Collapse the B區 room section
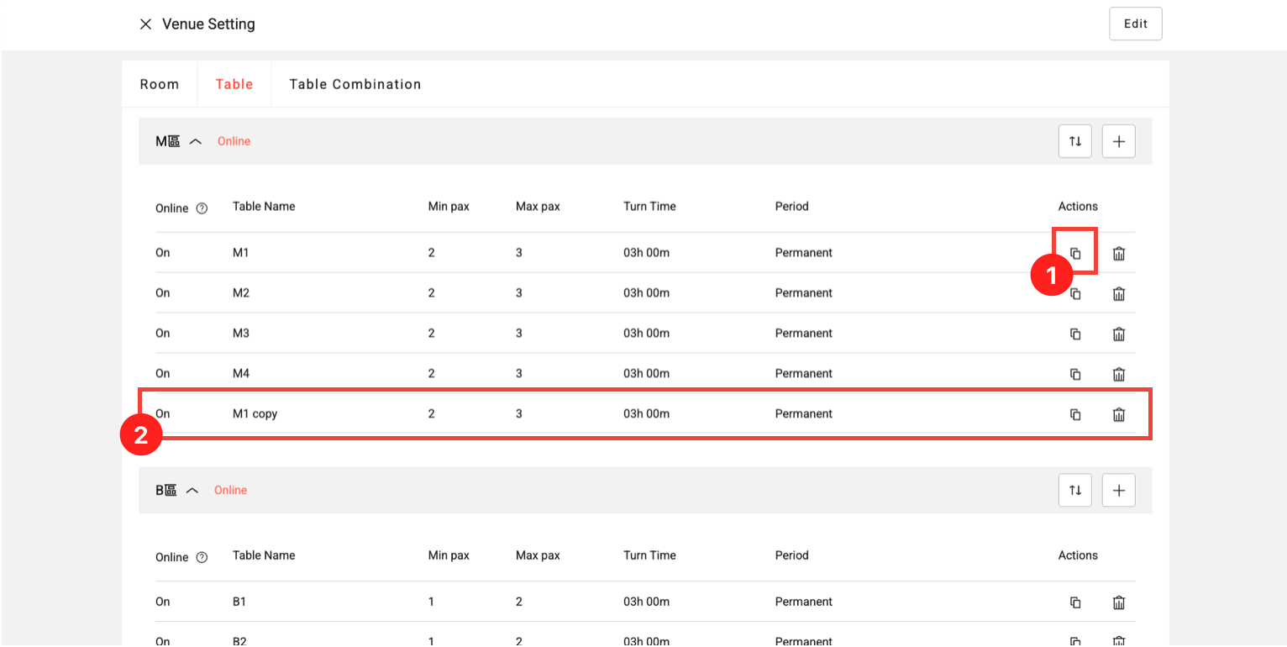 (192, 491)
